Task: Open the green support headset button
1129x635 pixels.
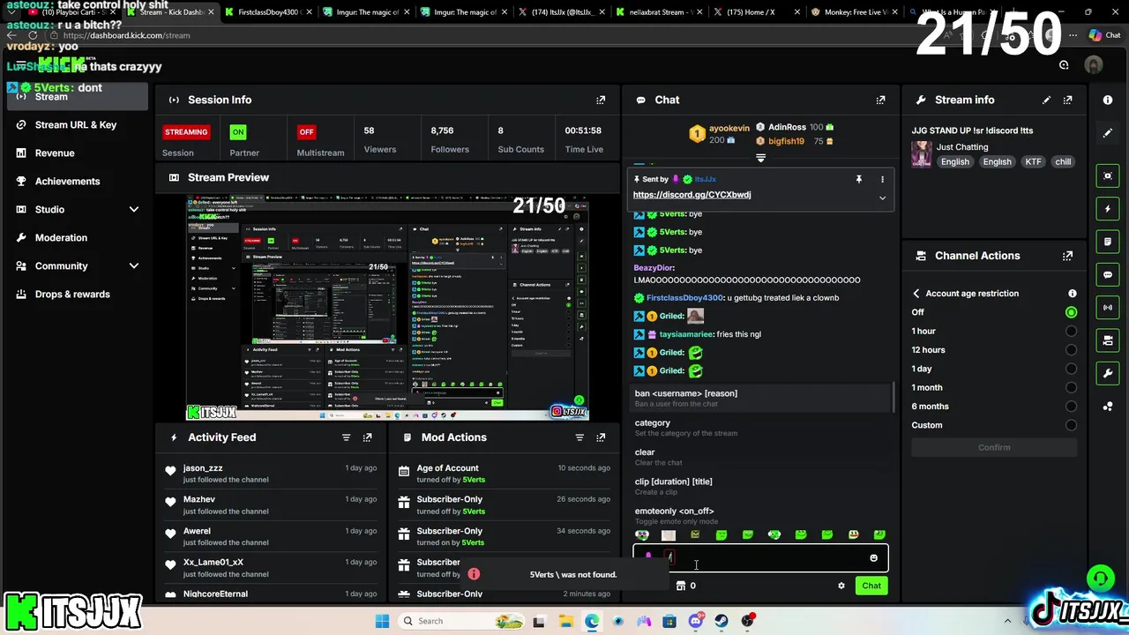Action: 1100,579
